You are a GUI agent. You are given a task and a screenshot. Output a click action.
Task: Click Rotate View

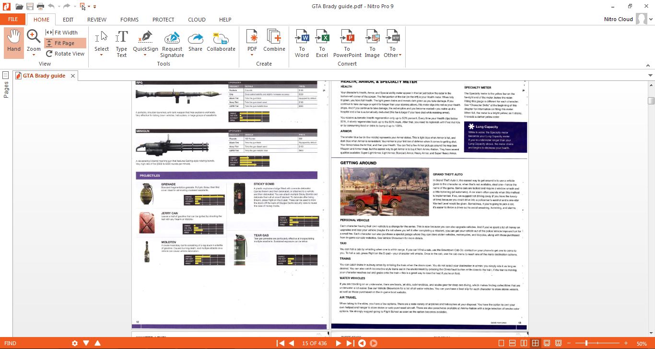click(65, 54)
